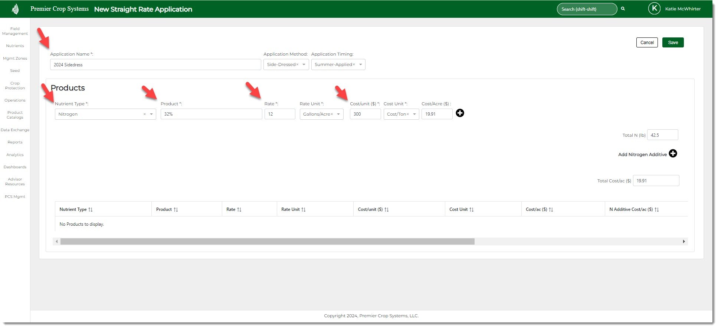Sort table by Rate Unit column
Viewport: 718px width, 328px height.
point(303,209)
